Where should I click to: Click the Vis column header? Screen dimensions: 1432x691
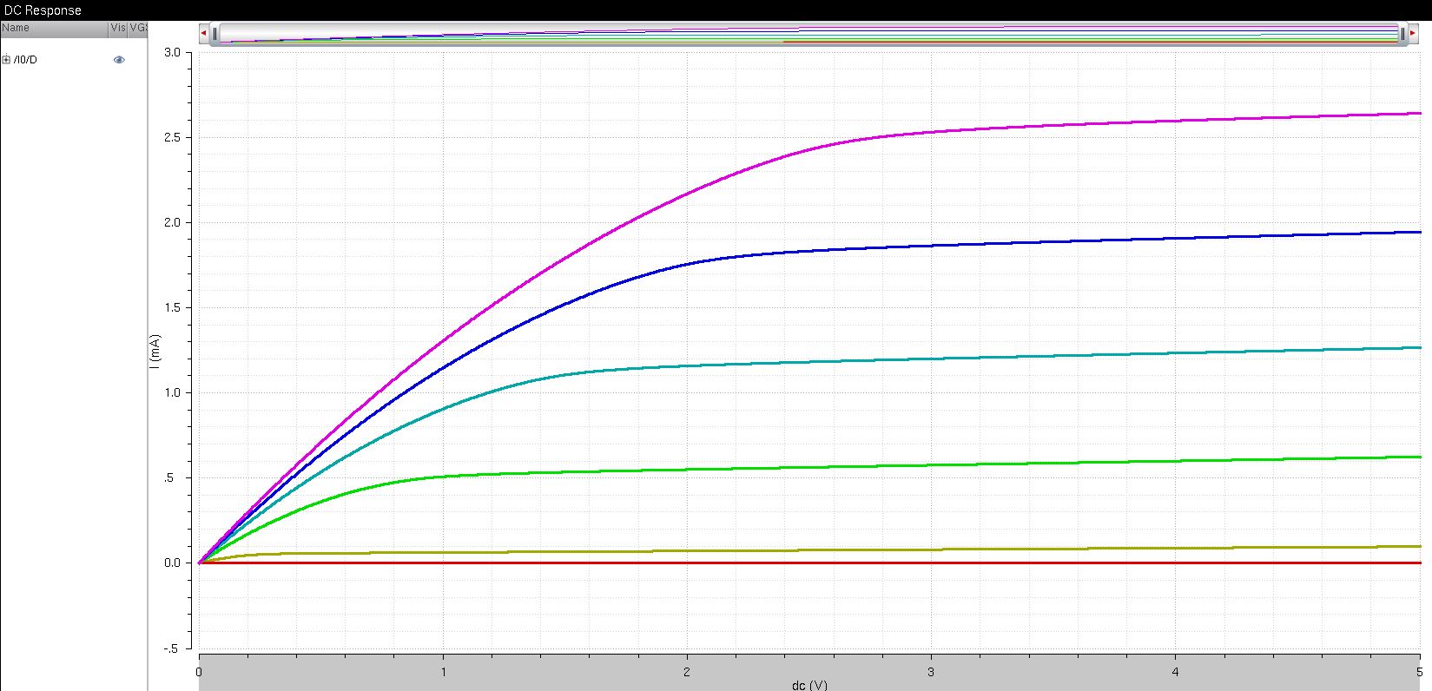118,28
